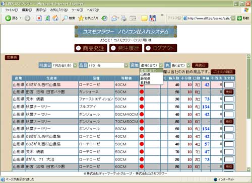Screen dimensions: 252x183
Task: Open the 花事典 button
Action: (x=12, y=58)
